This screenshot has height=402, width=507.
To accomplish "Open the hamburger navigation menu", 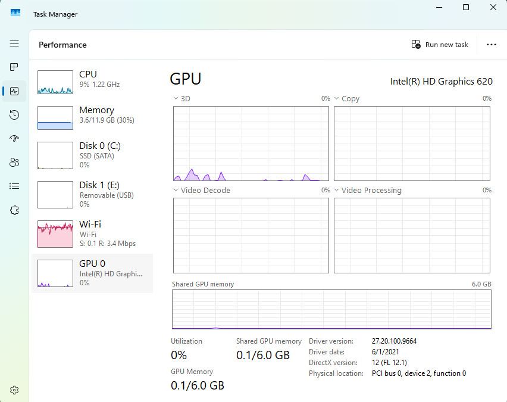I will click(x=14, y=43).
